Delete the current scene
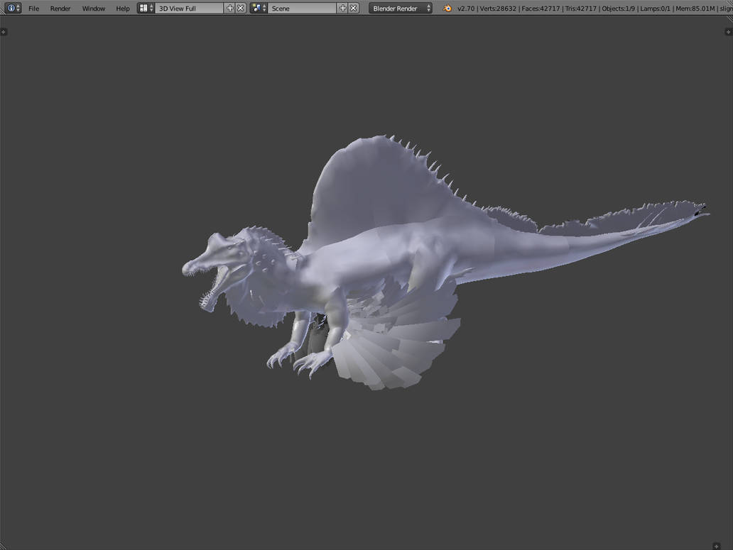The height and width of the screenshot is (550, 733). point(354,8)
